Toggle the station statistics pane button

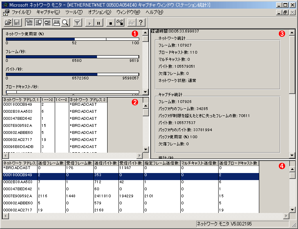[56, 22]
